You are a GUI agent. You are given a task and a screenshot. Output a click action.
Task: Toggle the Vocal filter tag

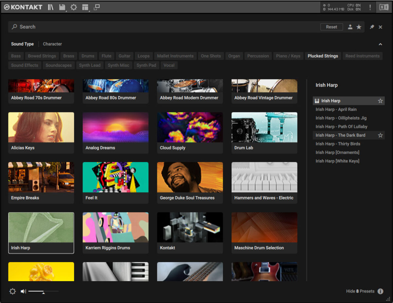click(169, 65)
